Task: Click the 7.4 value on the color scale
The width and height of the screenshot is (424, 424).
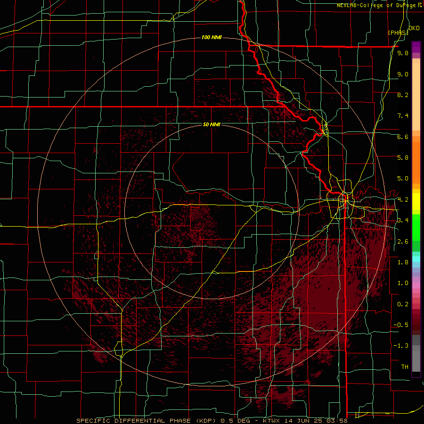Action: 403,116
